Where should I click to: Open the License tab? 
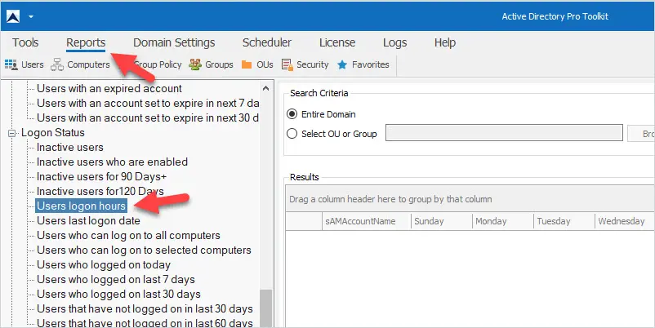tap(337, 42)
